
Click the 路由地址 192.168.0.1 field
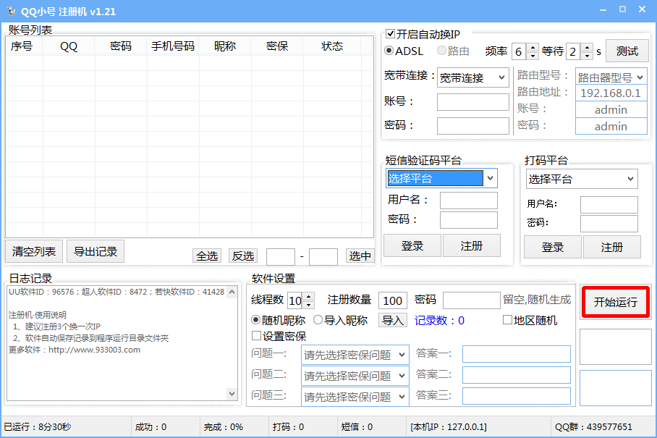[611, 93]
